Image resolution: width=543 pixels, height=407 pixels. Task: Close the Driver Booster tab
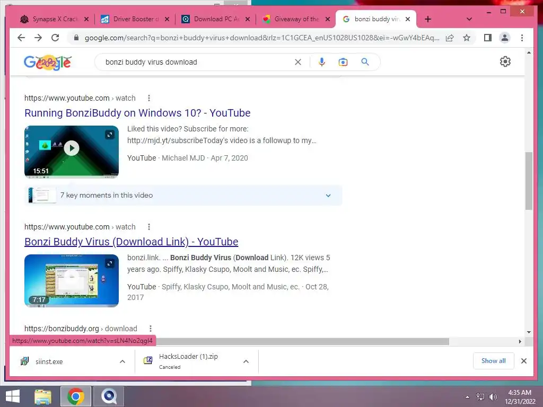[x=167, y=19]
